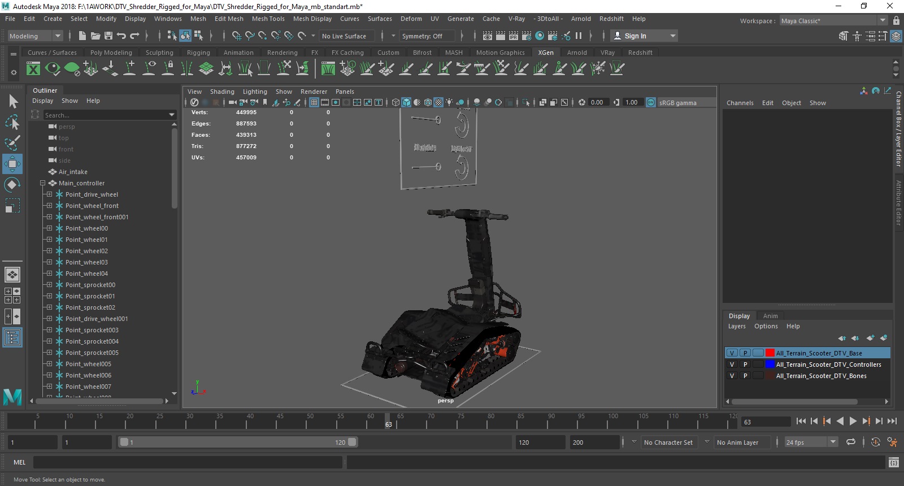Toggle viewport textured display icon
The width and height of the screenshot is (904, 486).
point(438,102)
